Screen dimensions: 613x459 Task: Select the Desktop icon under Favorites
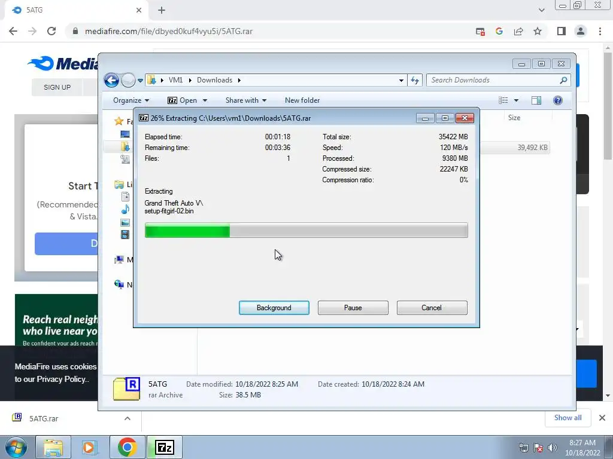[x=125, y=134]
